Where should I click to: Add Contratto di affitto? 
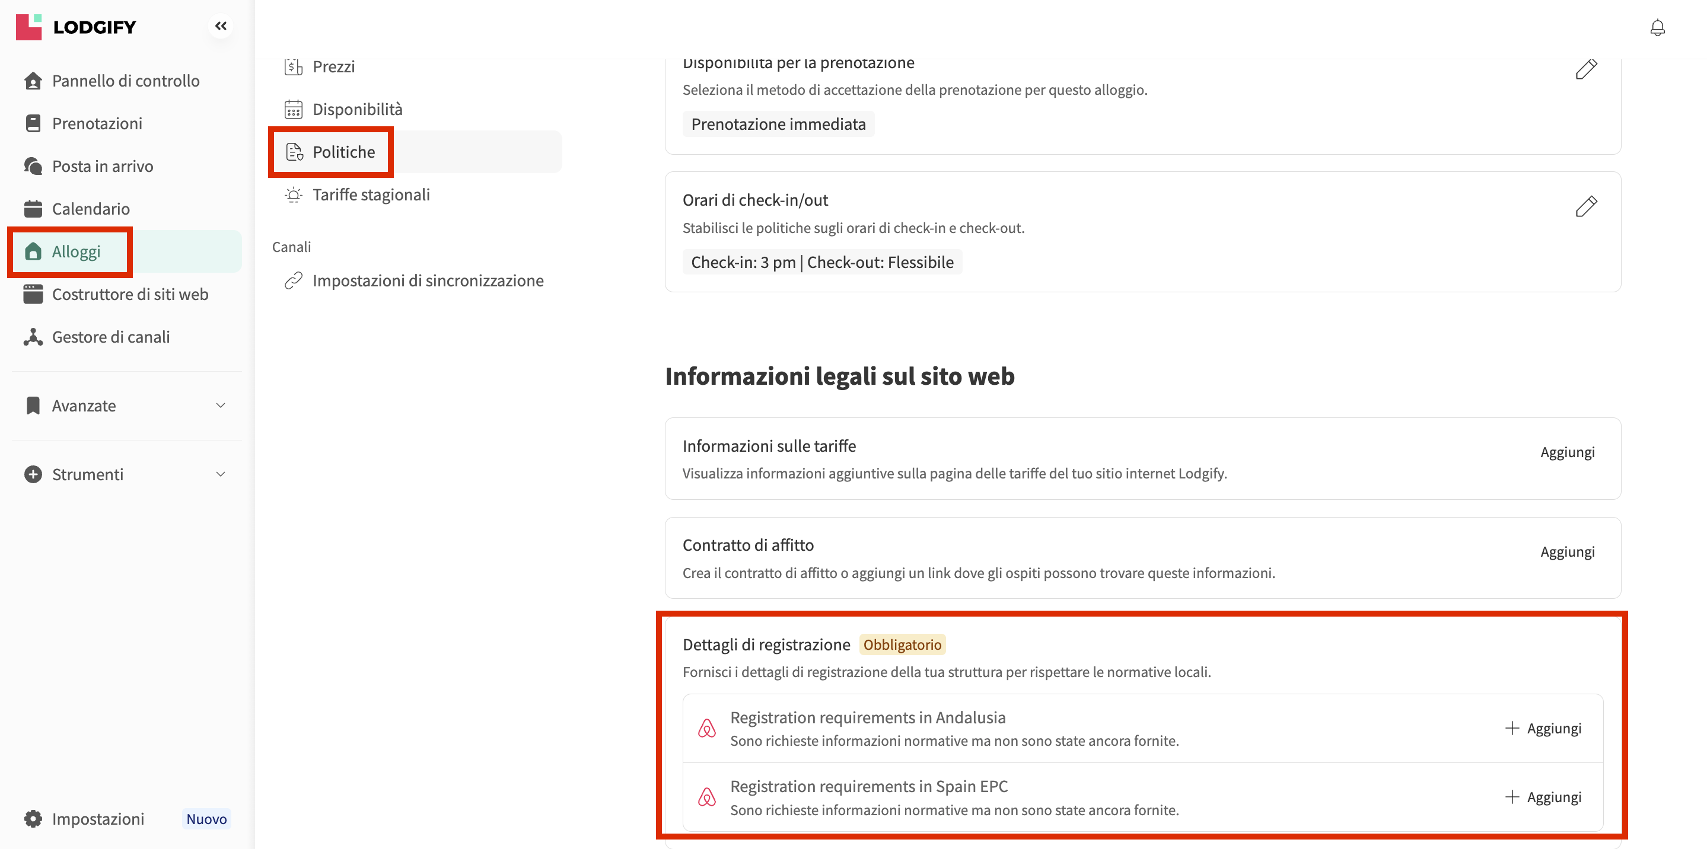[x=1566, y=551]
